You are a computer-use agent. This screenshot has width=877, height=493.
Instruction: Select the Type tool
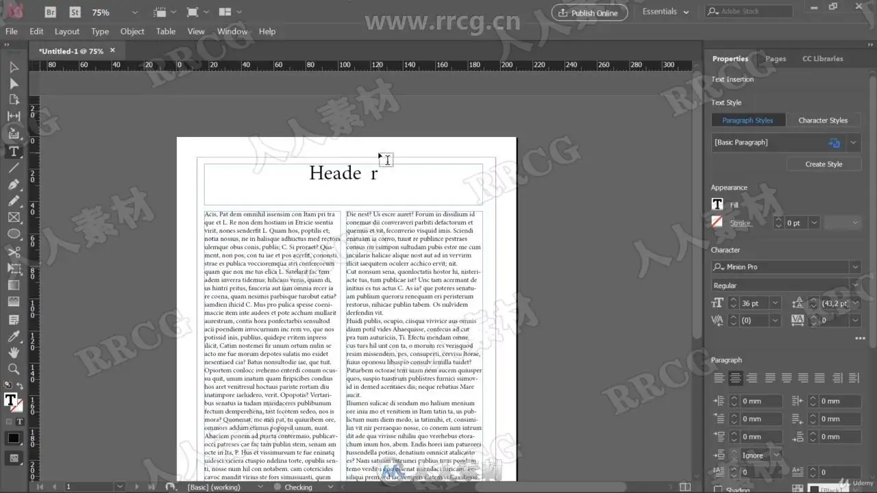pos(14,151)
